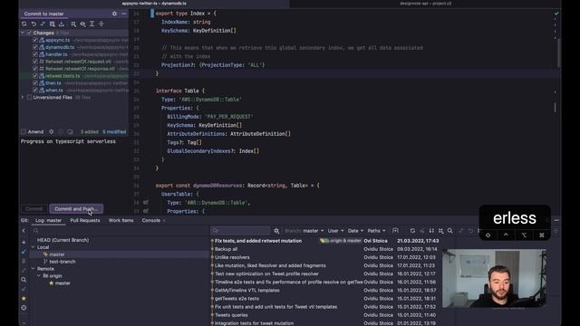Select the test-branch local branch
This screenshot has height=326, width=580.
[x=63, y=262]
